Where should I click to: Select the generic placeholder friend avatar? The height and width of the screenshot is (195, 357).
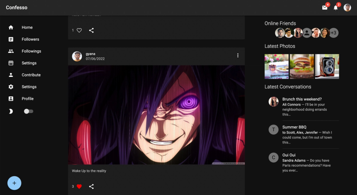[307, 33]
